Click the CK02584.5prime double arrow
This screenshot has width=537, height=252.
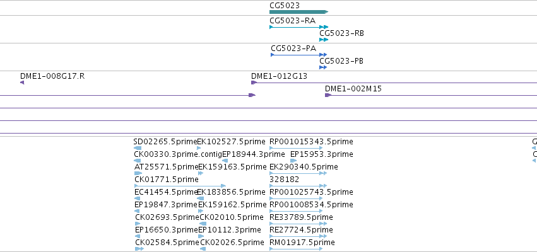click(x=139, y=249)
